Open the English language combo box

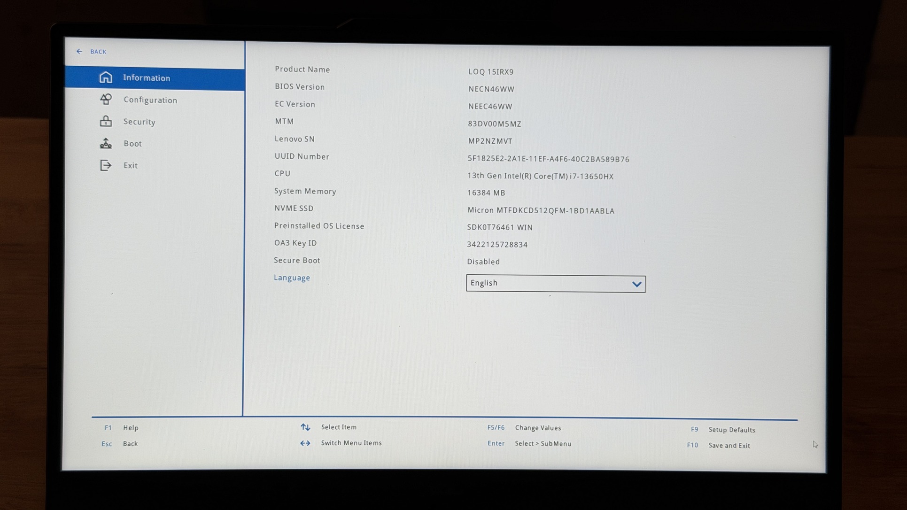point(550,284)
